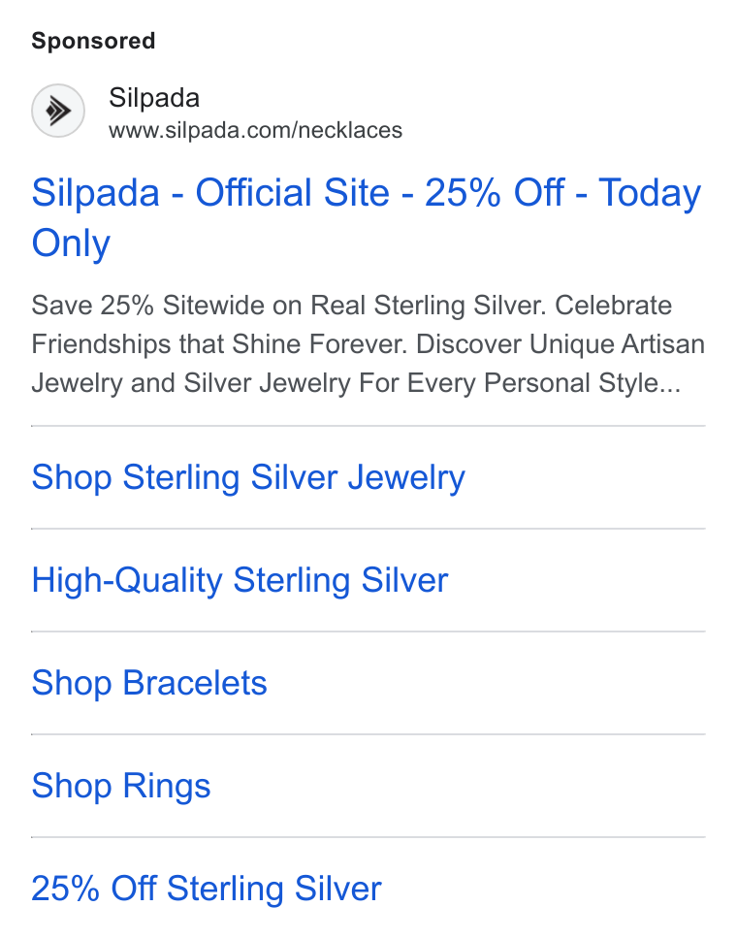Click the word 'Only' in the ad headline

pyautogui.click(x=71, y=243)
